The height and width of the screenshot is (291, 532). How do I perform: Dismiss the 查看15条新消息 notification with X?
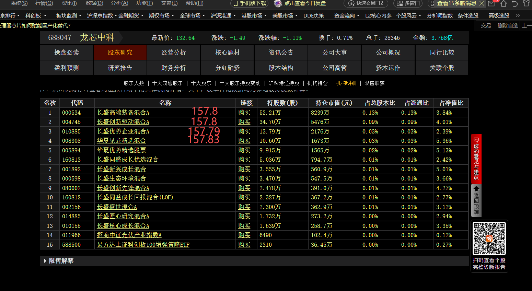(x=482, y=3)
